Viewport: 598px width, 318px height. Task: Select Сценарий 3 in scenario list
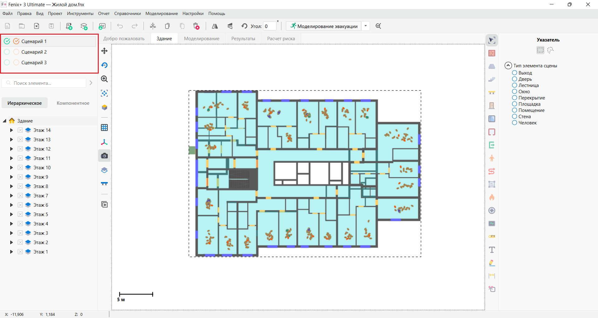point(49,62)
